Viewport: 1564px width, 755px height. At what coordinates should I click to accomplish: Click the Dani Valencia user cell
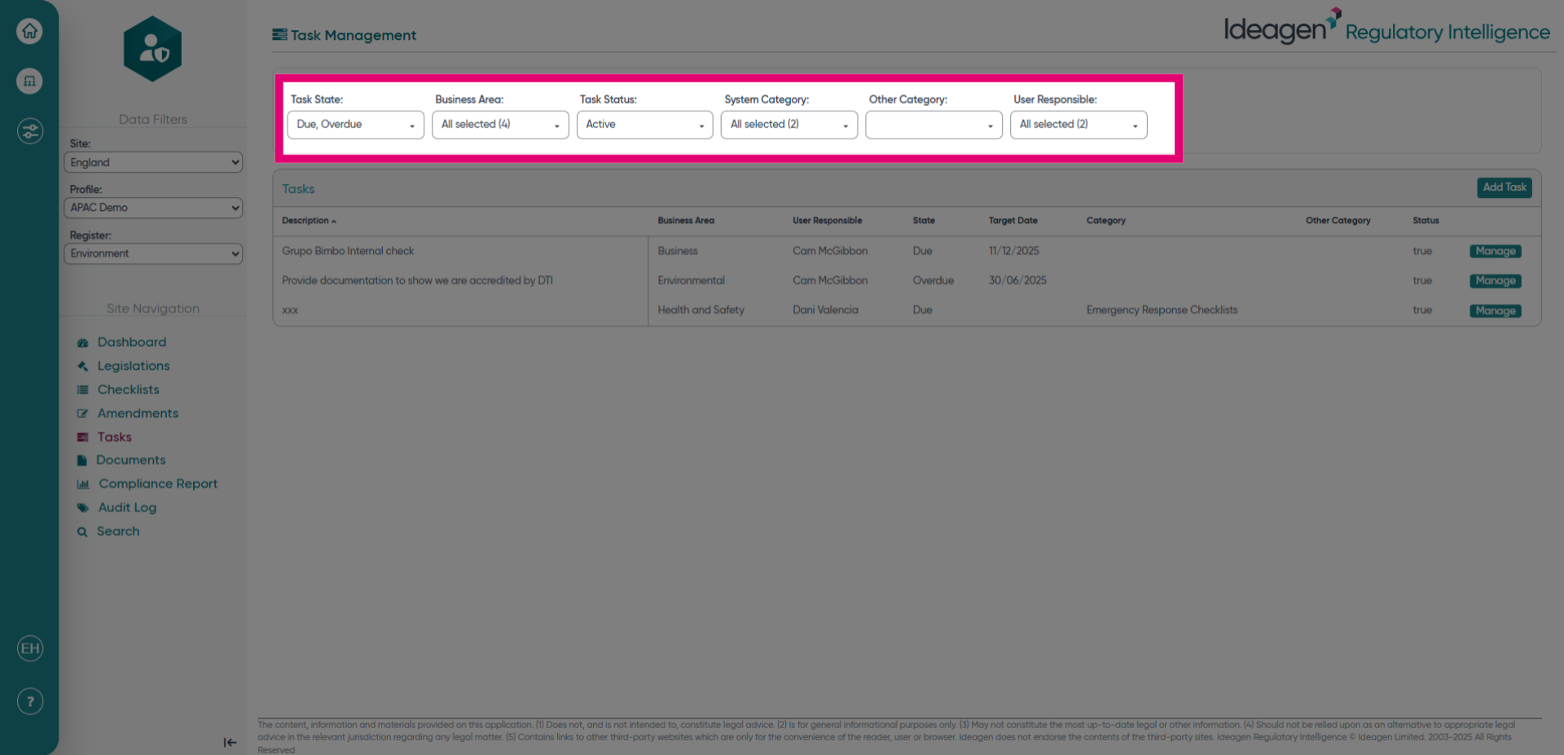pos(825,310)
